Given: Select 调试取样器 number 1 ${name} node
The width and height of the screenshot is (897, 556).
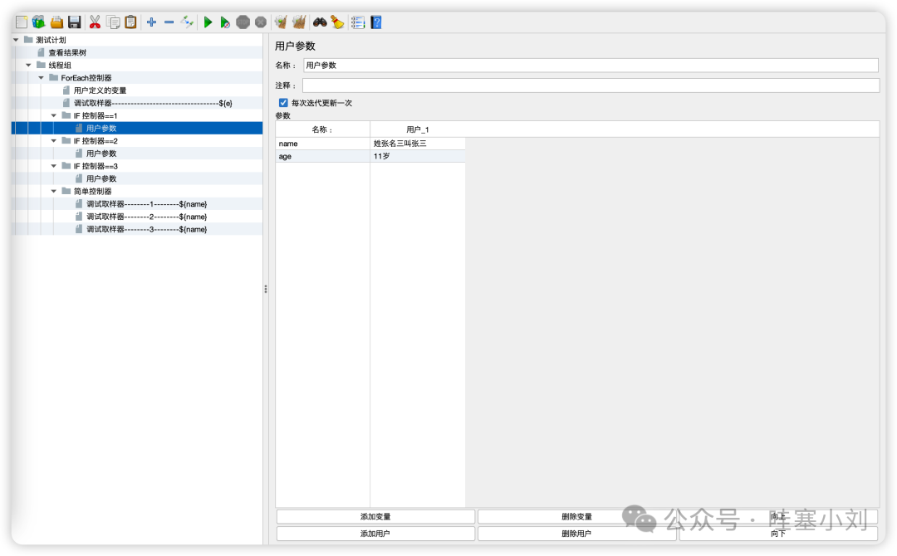Looking at the screenshot, I should coord(146,204).
